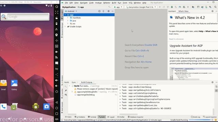The width and height of the screenshot is (218, 122).
Task: Hide the Project panel with minus icon
Action: (x=112, y=11)
